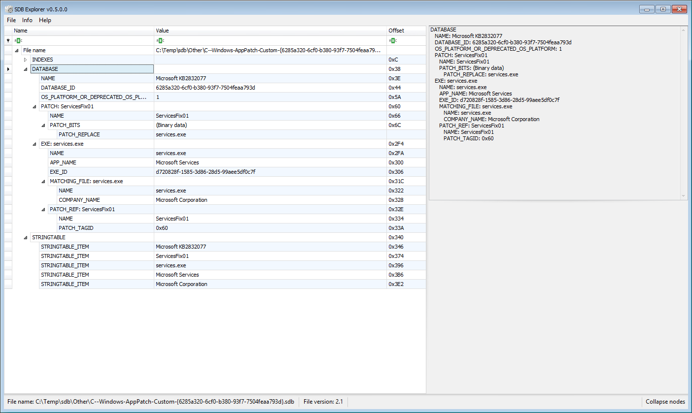Viewport: 692px width, 413px height.
Task: Collapse the STRINGTABLE node
Action: (x=26, y=237)
